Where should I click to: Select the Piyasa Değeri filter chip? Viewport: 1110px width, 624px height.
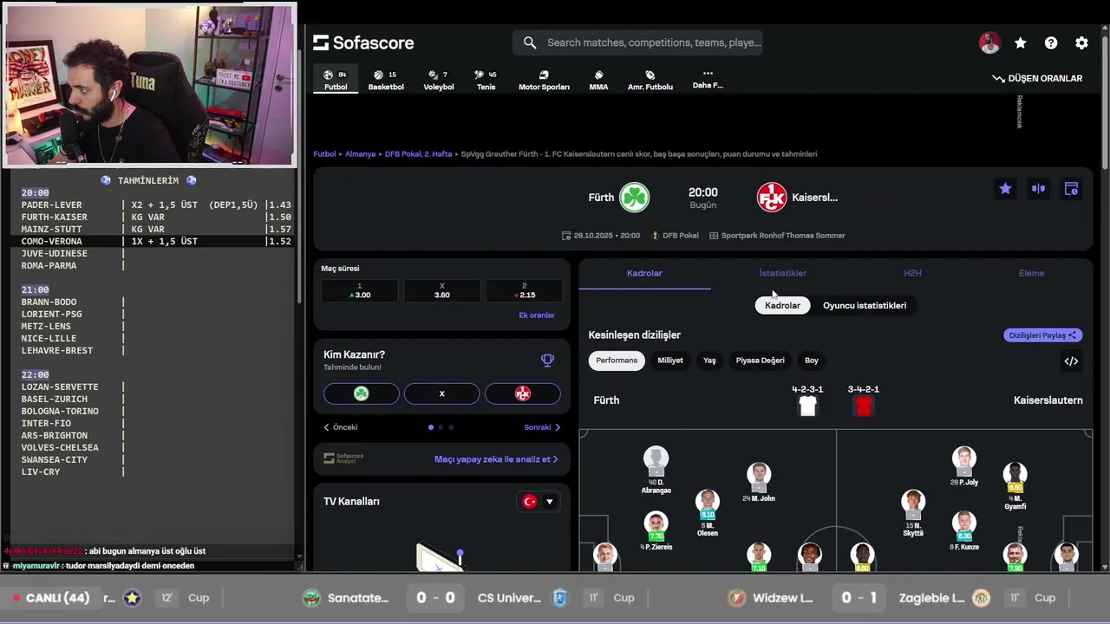pos(760,361)
